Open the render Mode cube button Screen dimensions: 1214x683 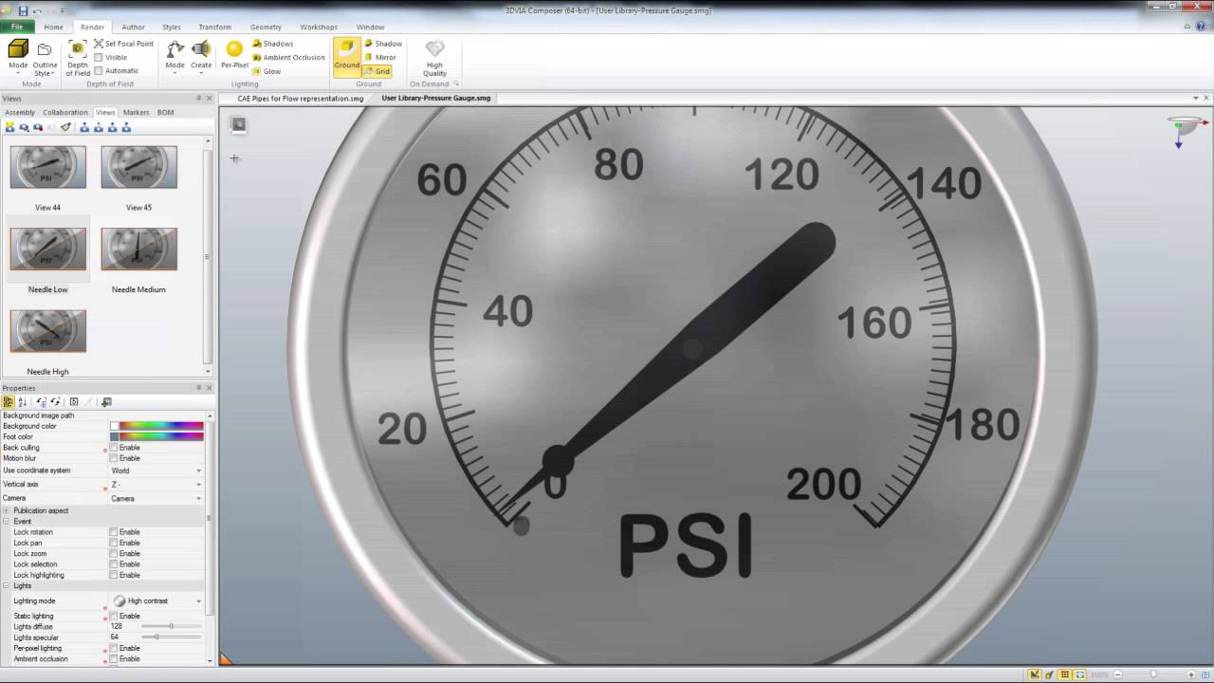coord(18,57)
